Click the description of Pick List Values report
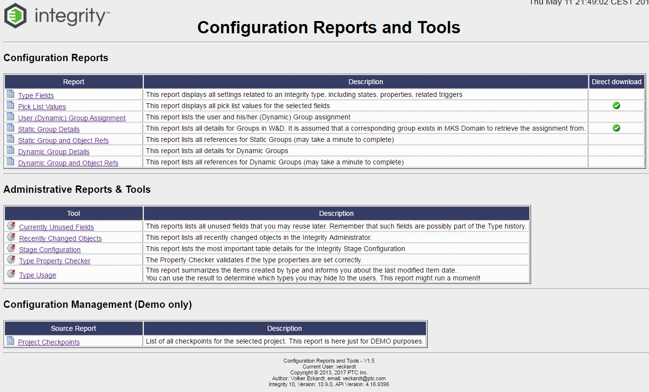This screenshot has width=649, height=392. (x=238, y=105)
